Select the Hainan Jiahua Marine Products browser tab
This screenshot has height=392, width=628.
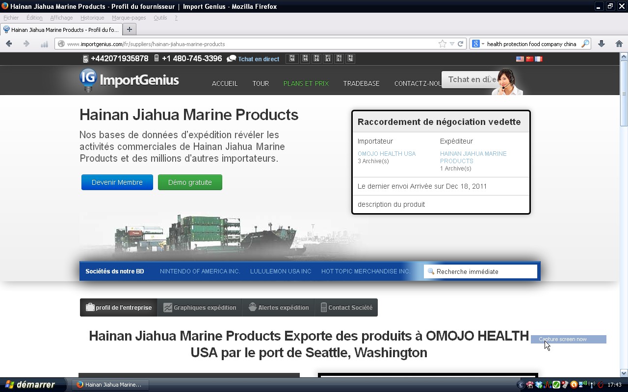[x=61, y=29]
